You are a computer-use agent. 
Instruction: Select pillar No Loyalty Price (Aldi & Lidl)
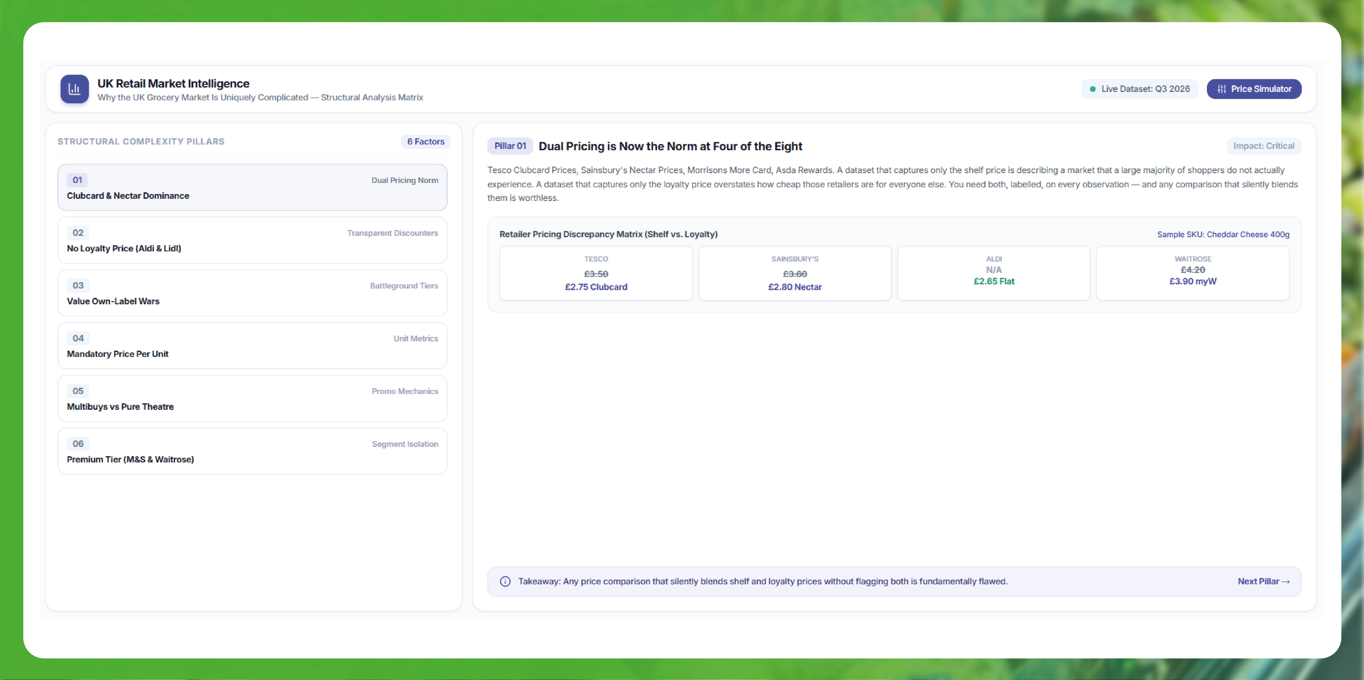[x=253, y=240]
